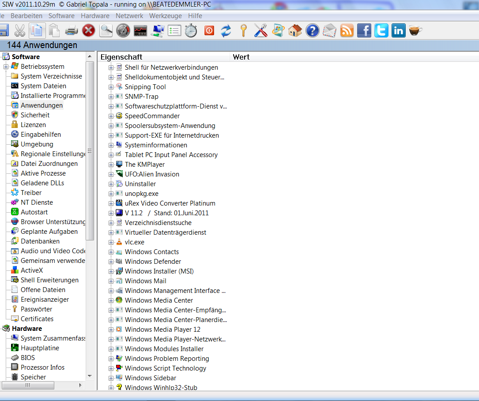479x401 pixels.
Task: Click sidebar horizontal scrollbar right arrow
Action: (x=80, y=385)
